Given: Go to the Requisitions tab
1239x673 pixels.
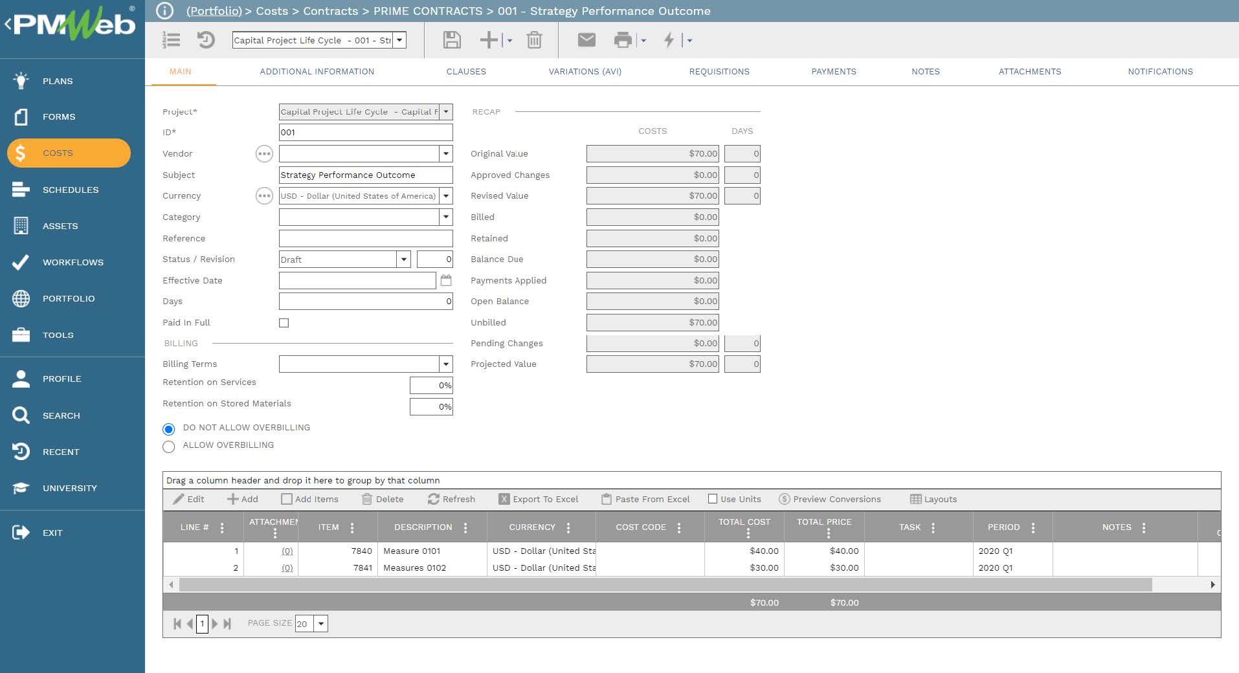Looking at the screenshot, I should tap(719, 72).
